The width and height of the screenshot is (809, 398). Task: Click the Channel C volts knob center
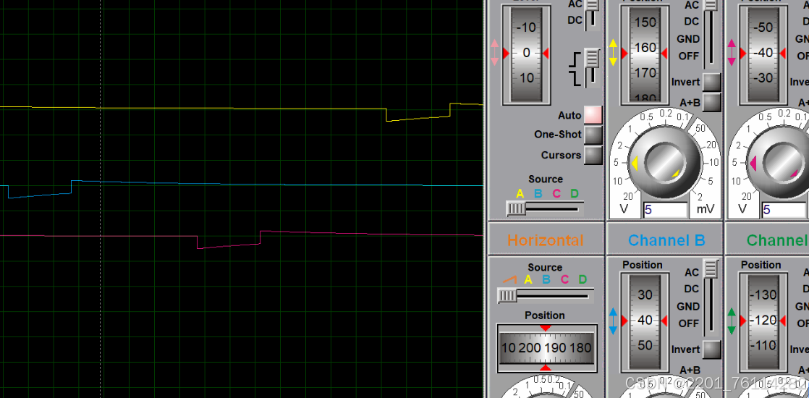[x=784, y=164]
